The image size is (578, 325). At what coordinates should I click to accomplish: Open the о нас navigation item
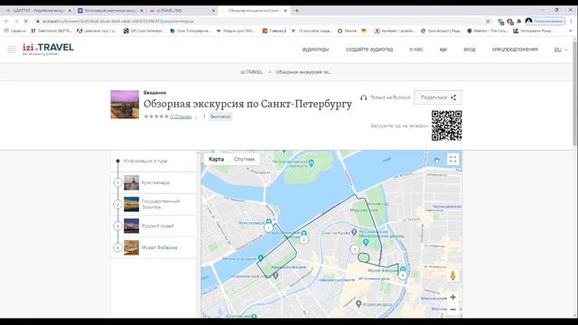415,50
